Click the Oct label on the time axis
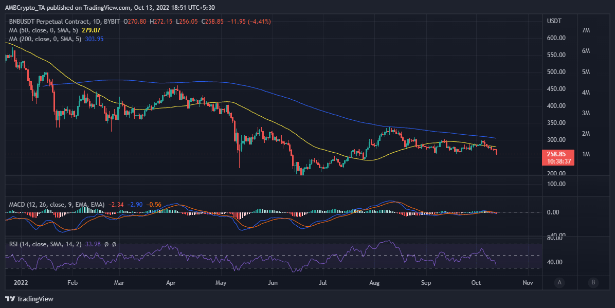615x308 pixels. [x=476, y=283]
